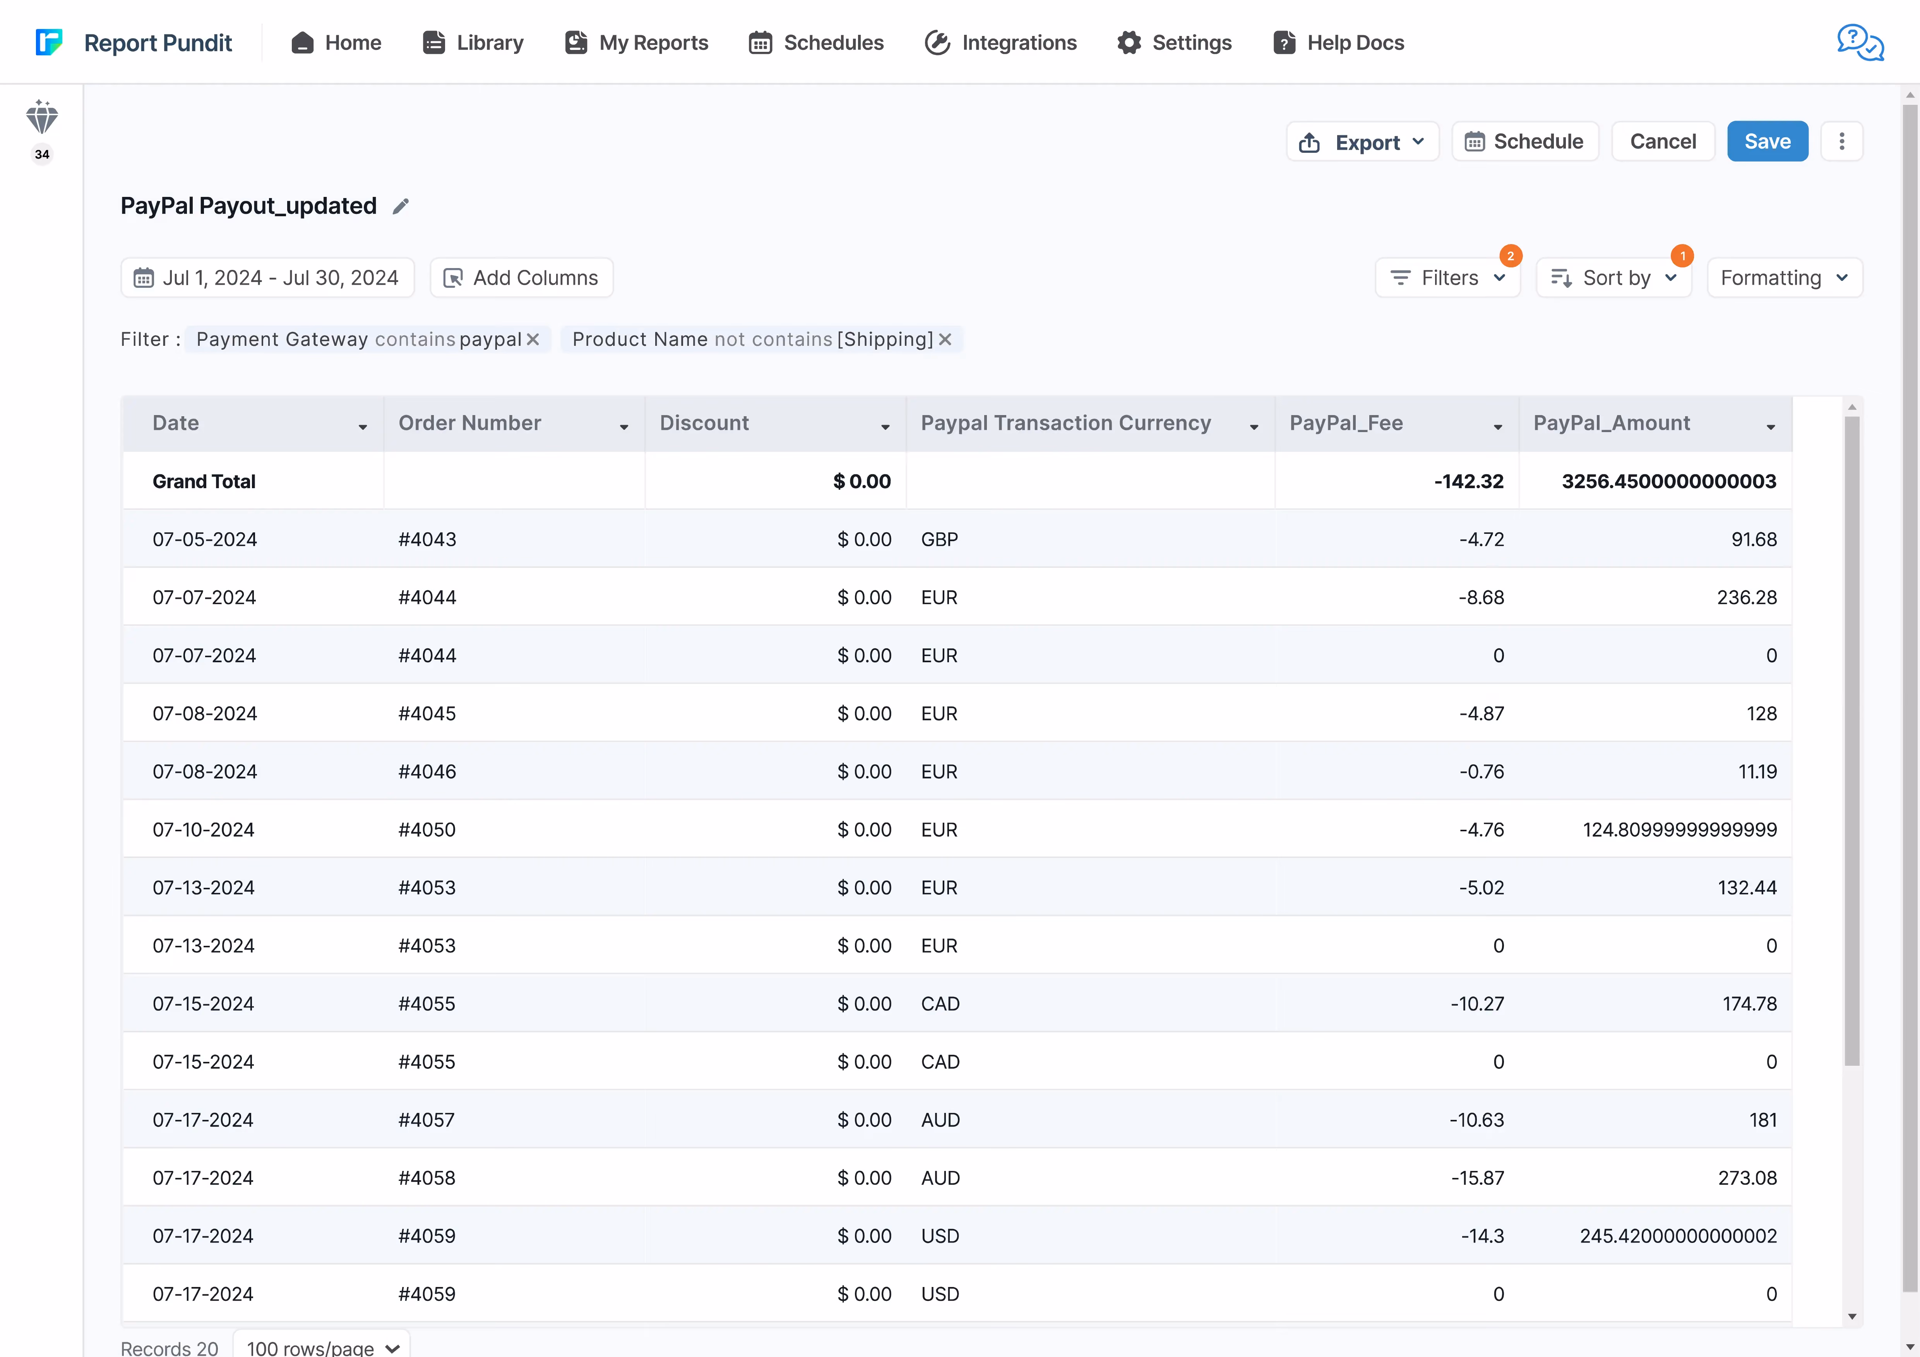Screen dimensions: 1920x1357
Task: Click table scrollbar down arrow
Action: (x=1852, y=1316)
